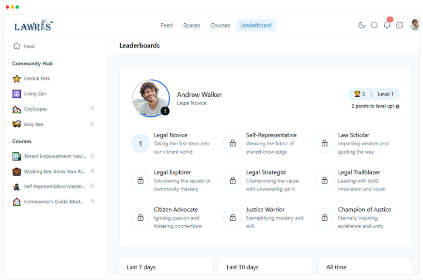Toggle dark mode with the moon icon

coord(361,25)
